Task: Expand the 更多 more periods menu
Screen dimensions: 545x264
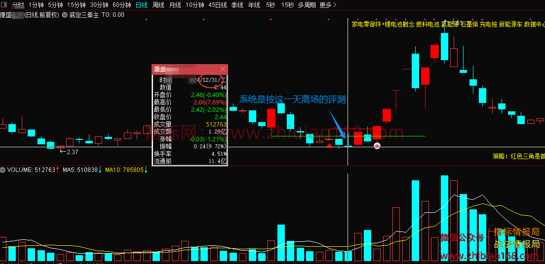Action: pos(328,5)
